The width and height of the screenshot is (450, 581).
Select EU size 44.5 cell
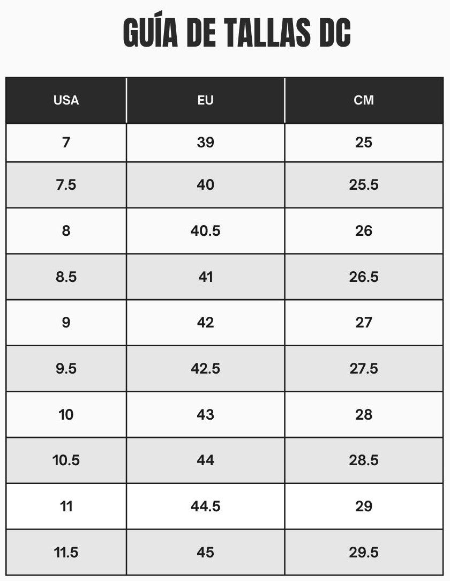coord(205,506)
